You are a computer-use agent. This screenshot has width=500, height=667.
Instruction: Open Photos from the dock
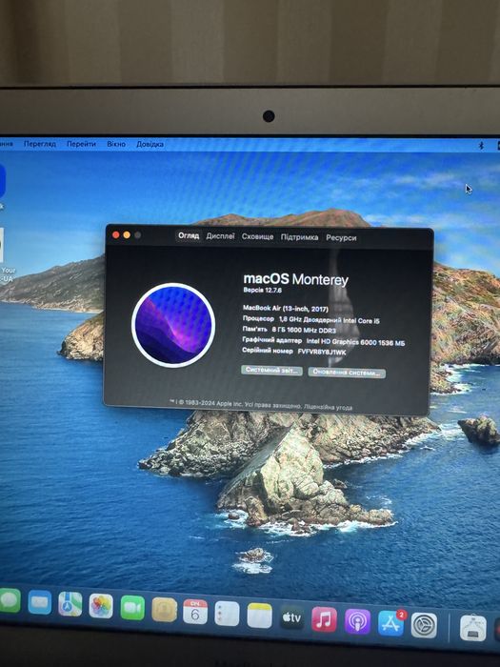101,606
